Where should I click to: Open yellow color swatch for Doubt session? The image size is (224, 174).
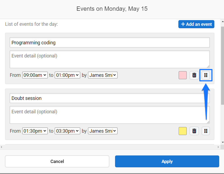pyautogui.click(x=183, y=131)
